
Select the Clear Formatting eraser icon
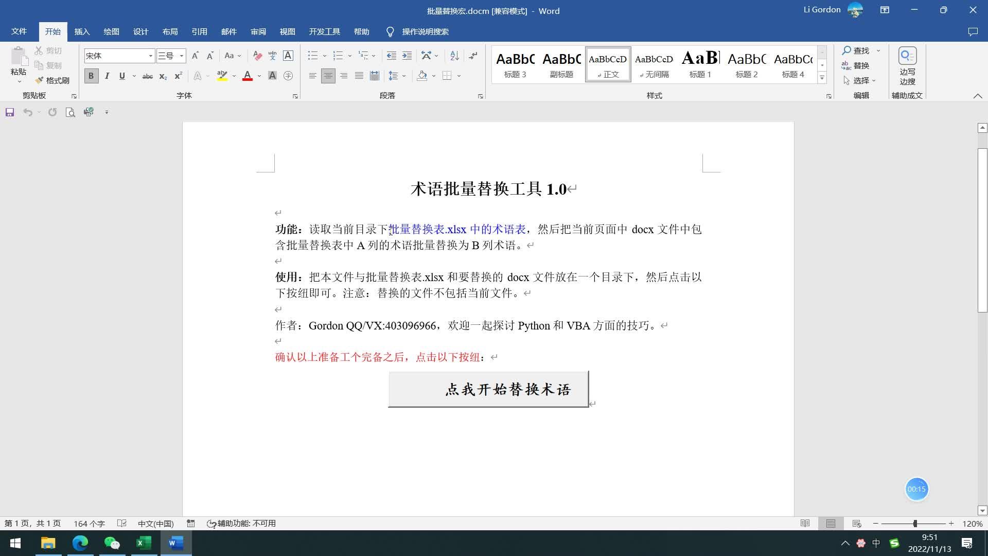[x=257, y=56]
